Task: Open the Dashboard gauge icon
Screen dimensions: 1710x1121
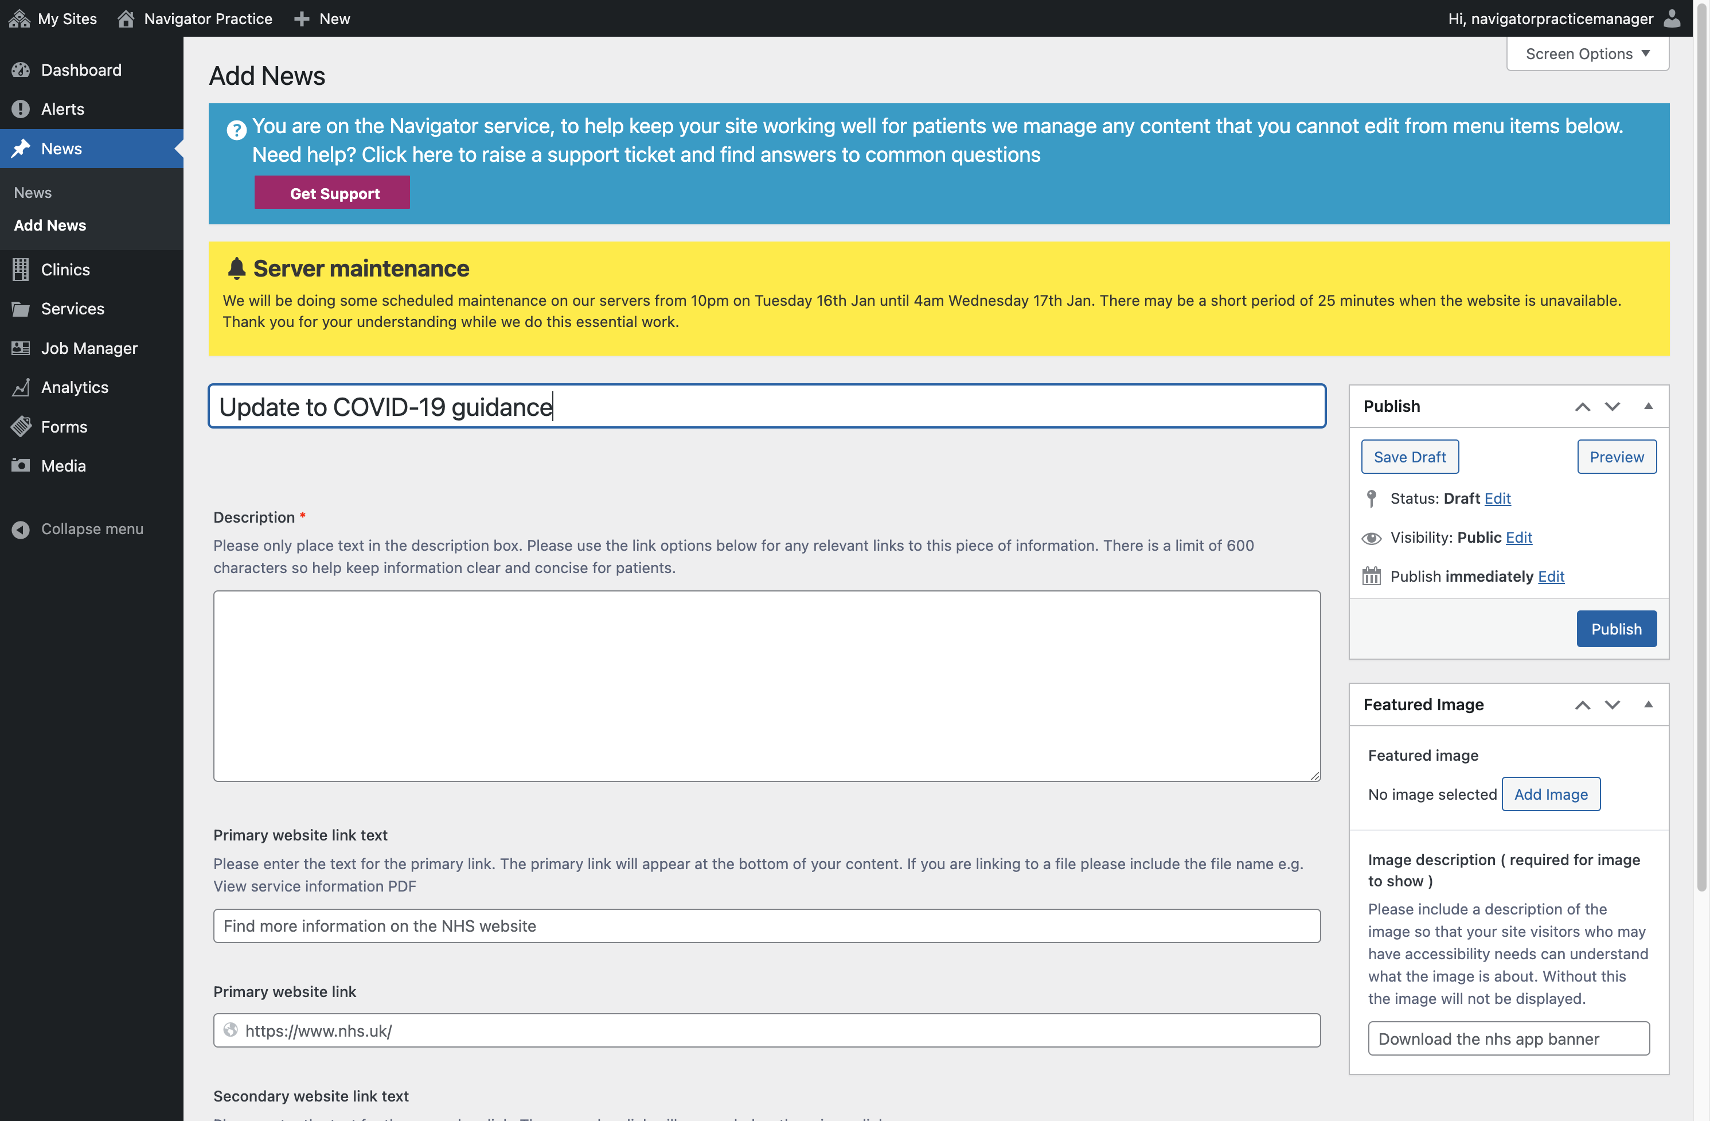Action: (21, 69)
